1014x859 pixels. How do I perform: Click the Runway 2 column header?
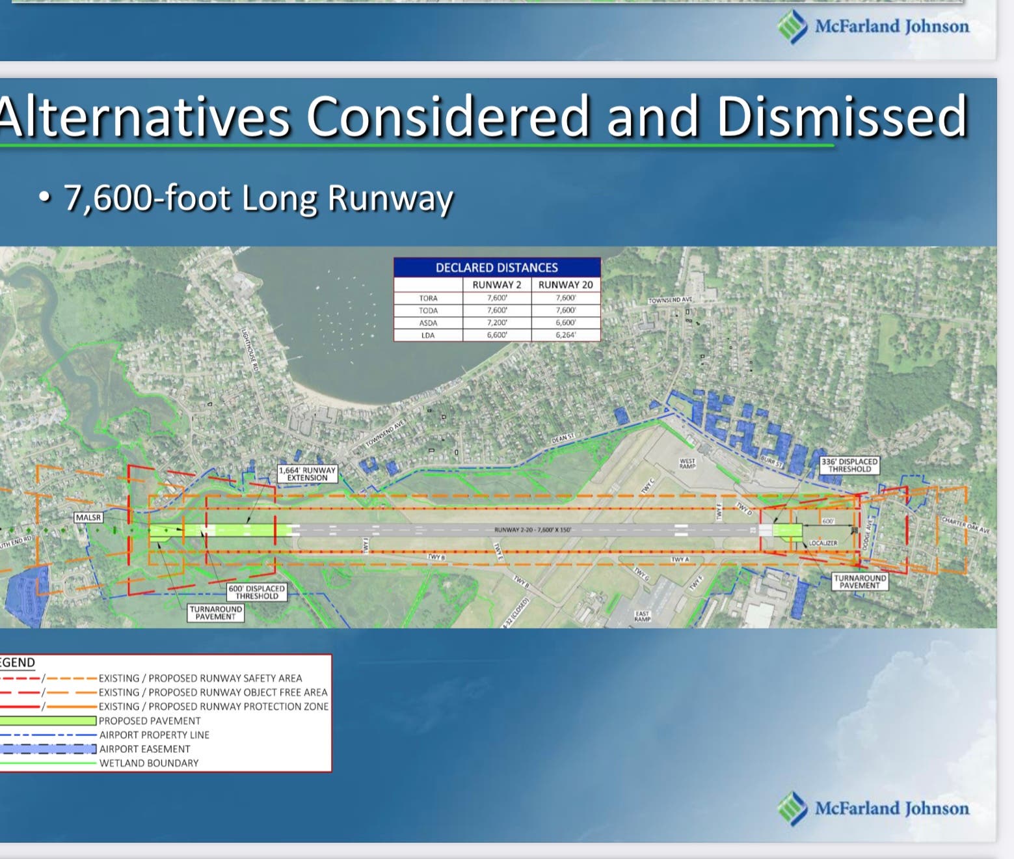tap(497, 284)
